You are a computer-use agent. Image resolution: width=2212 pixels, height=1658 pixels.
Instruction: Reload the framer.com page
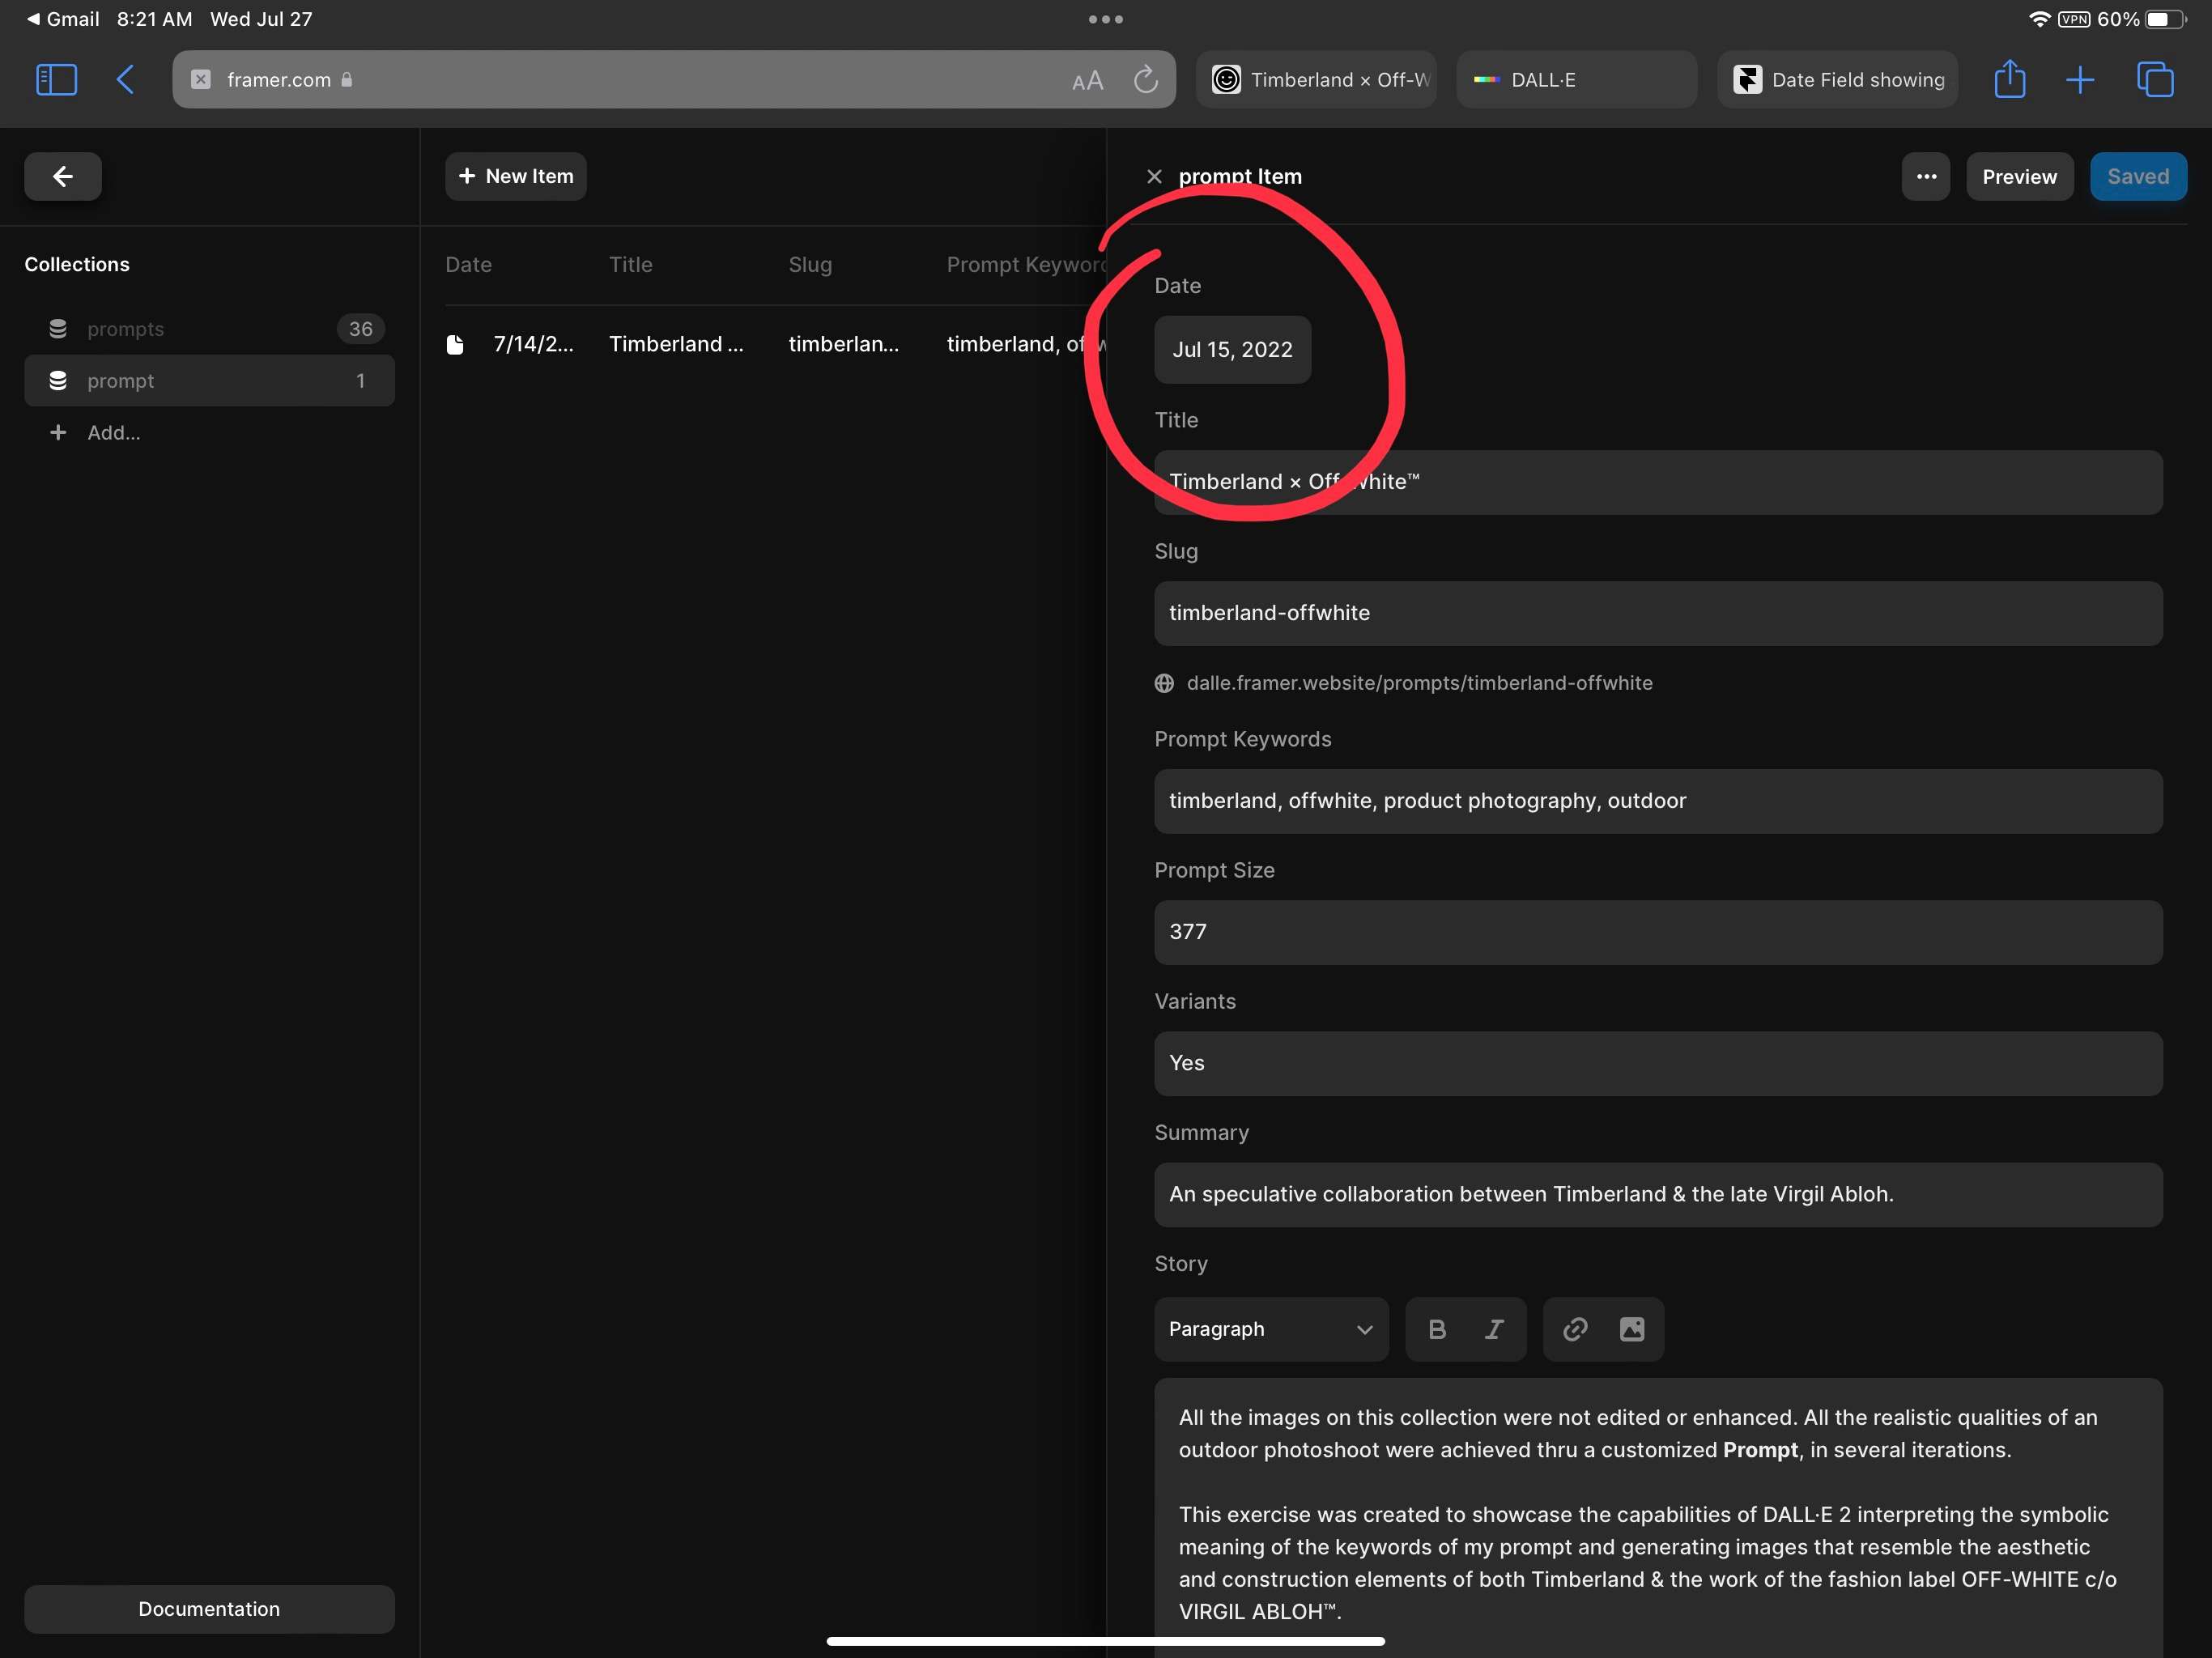click(x=1146, y=79)
